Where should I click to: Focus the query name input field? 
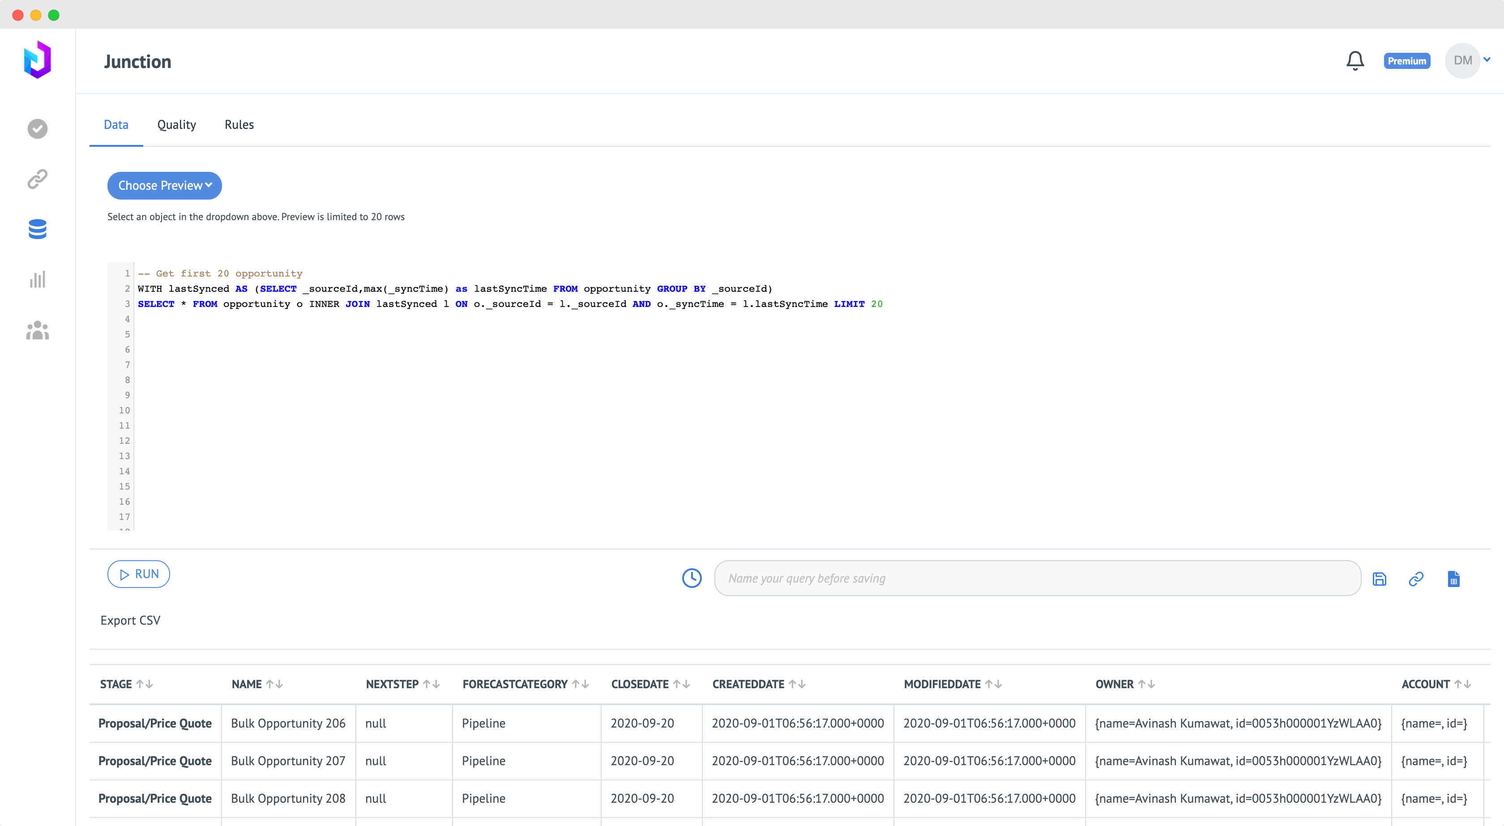point(1037,578)
